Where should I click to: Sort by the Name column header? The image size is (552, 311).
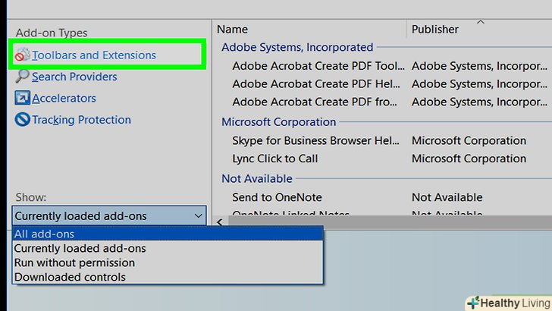pyautogui.click(x=232, y=30)
